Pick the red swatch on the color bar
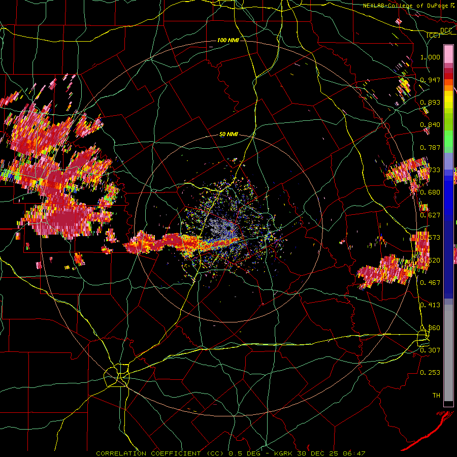Viewport: 457px width, 457px height. tap(448, 76)
